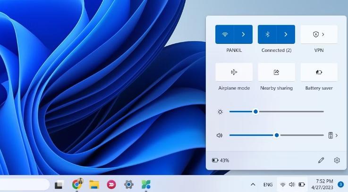Viewport: 348px width, 192px height.
Task: Open Task View on the taskbar
Action: (59, 184)
